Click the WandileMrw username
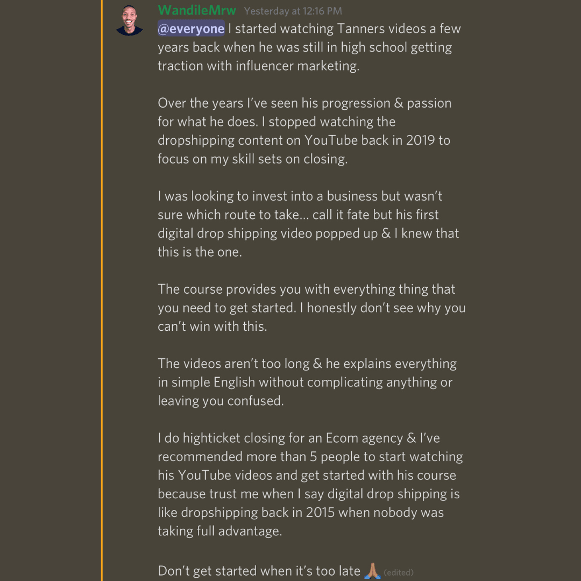 [197, 10]
